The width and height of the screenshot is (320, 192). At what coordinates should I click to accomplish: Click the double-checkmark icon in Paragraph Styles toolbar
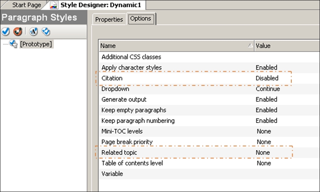click(45, 31)
